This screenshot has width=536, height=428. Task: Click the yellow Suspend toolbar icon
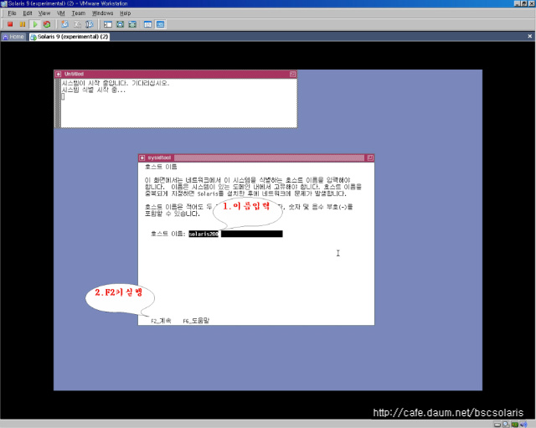pos(23,24)
